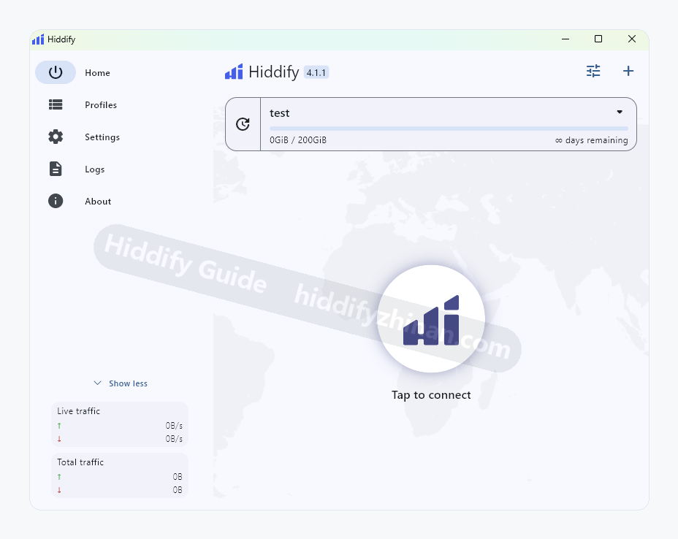Open the Settings gear icon
678x539 pixels.
[x=56, y=137]
